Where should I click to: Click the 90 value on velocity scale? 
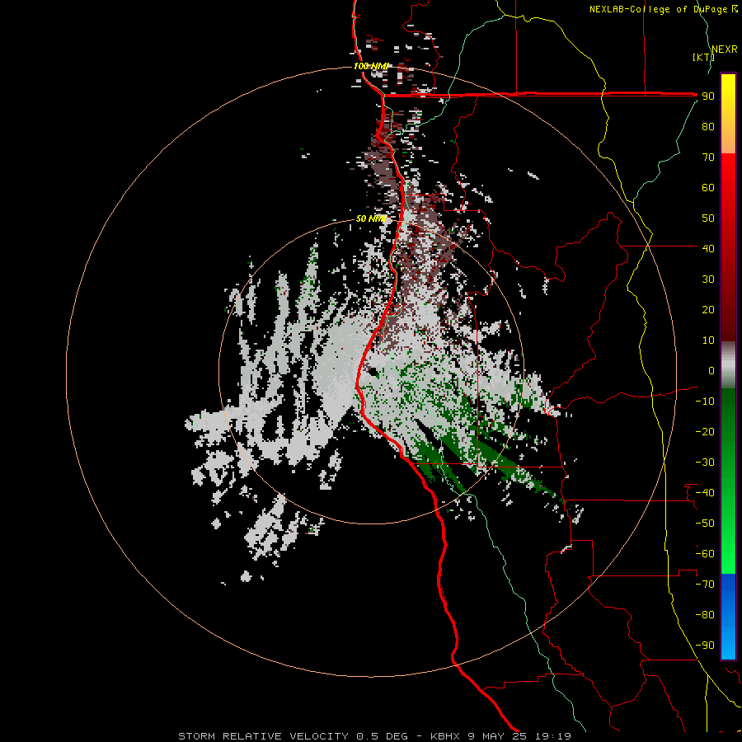pos(708,96)
